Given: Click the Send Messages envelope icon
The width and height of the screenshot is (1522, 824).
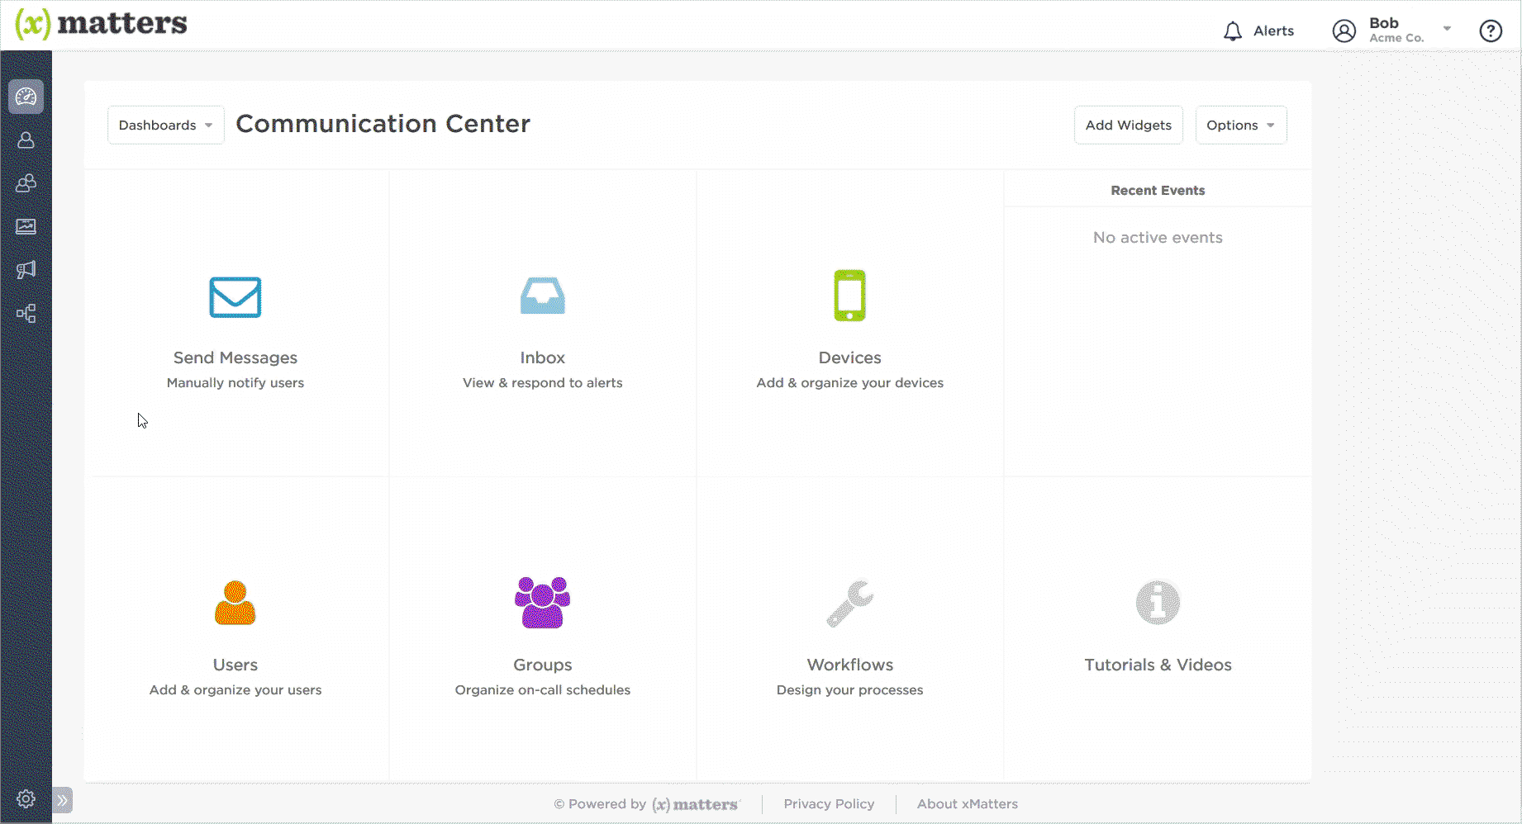Looking at the screenshot, I should click(235, 297).
